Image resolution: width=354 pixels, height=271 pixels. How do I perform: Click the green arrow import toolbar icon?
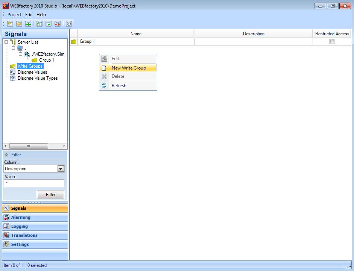pos(28,24)
